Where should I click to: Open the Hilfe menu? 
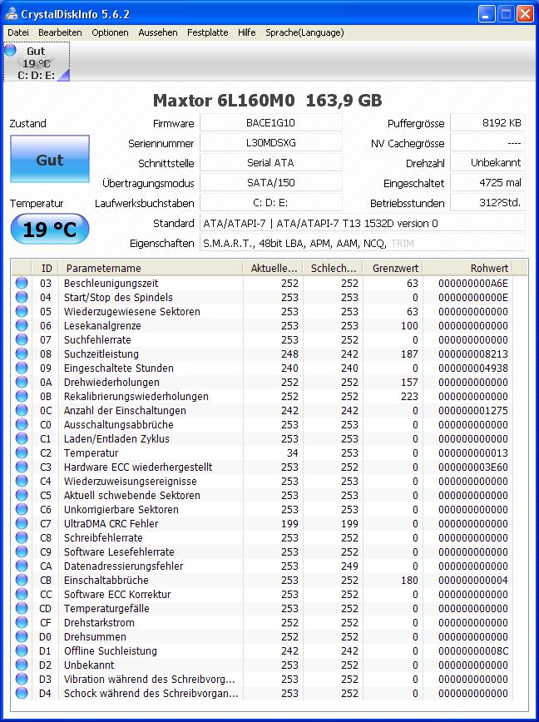click(x=247, y=32)
